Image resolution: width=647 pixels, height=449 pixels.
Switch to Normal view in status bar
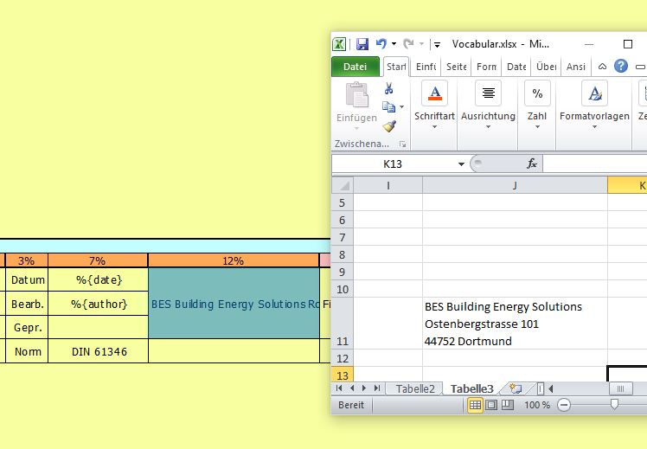pos(476,405)
